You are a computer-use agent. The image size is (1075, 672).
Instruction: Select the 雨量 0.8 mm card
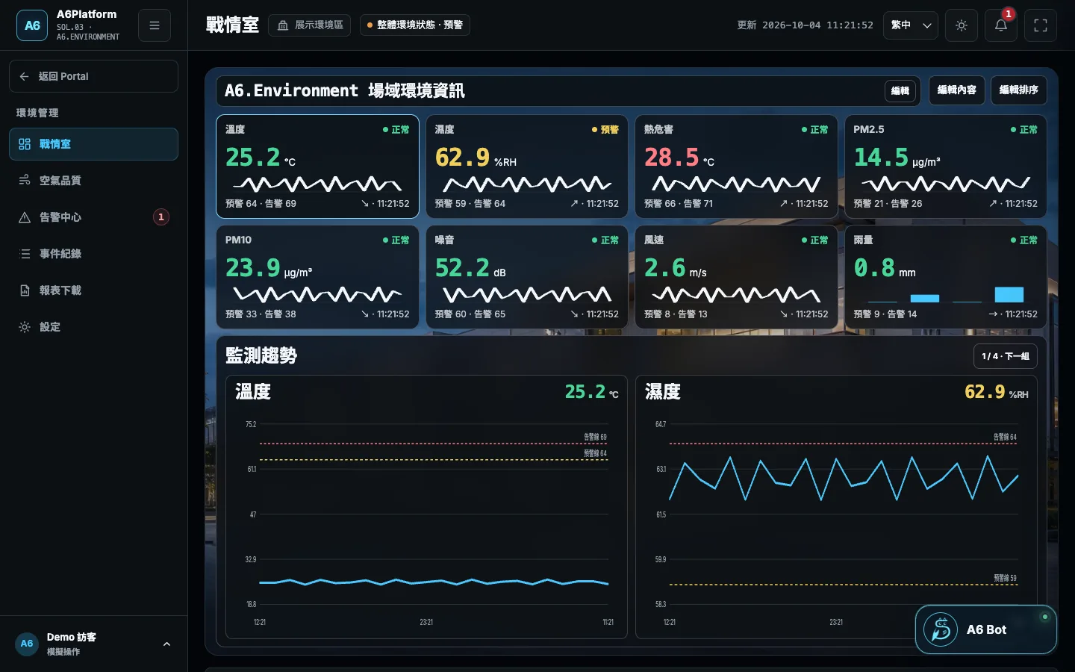click(946, 277)
